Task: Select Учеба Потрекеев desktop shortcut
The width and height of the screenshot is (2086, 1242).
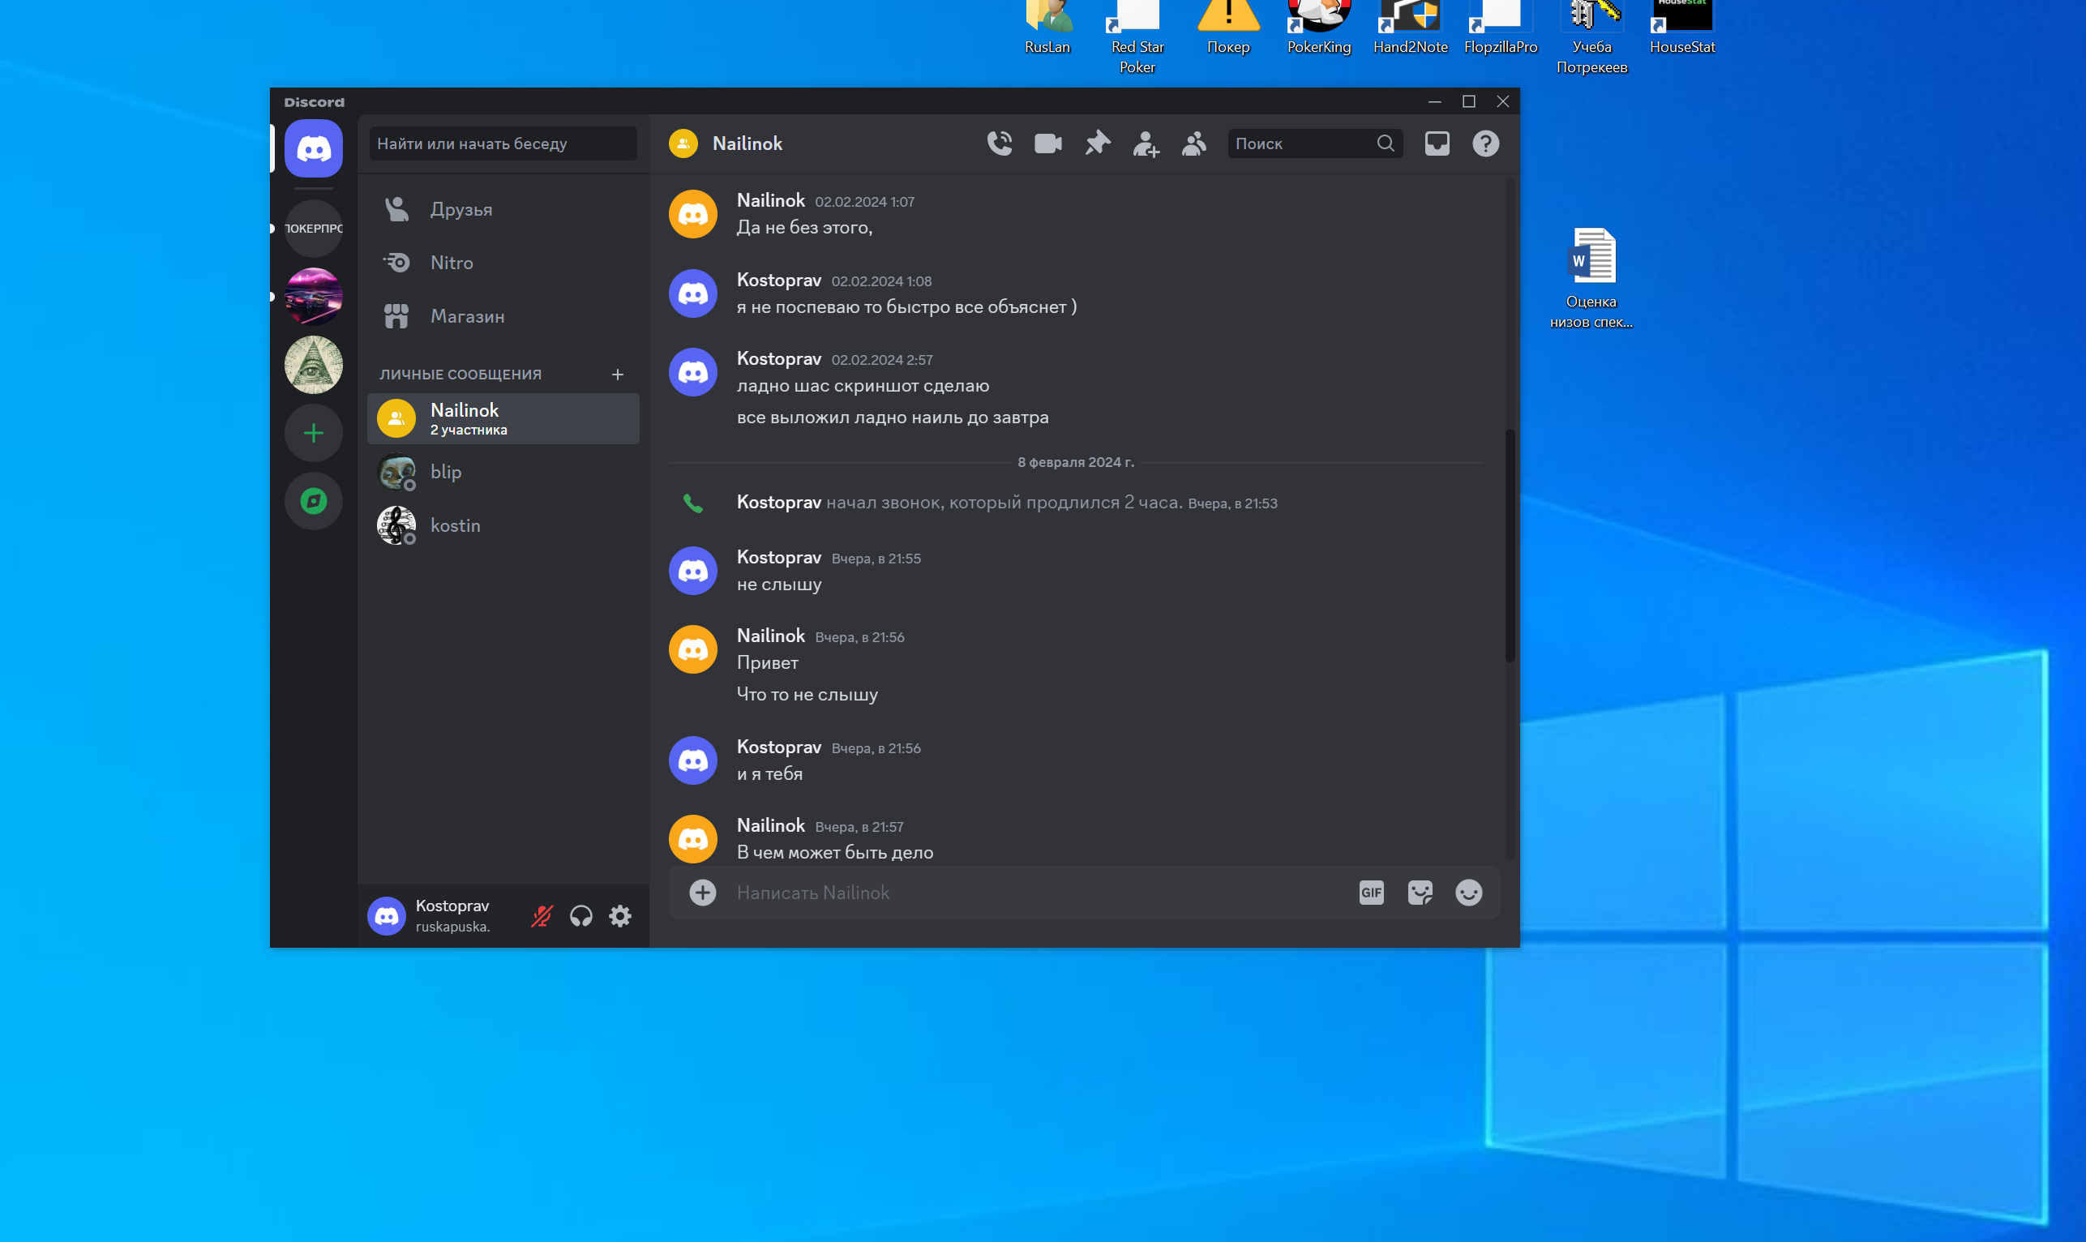Action: point(1591,38)
